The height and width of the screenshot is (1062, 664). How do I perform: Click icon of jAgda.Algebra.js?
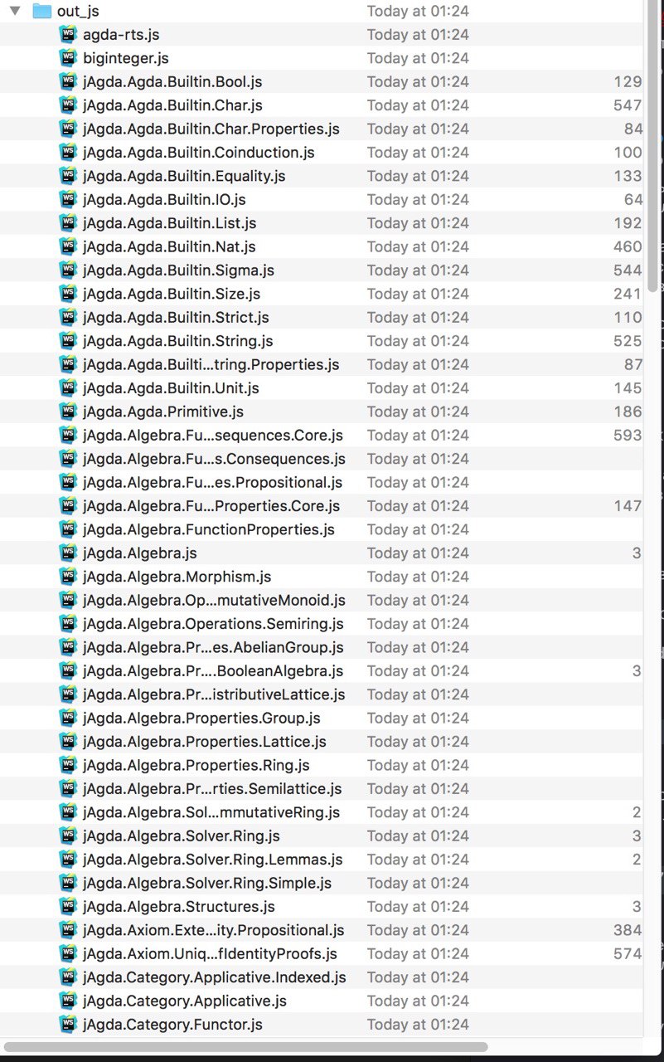pyautogui.click(x=68, y=553)
